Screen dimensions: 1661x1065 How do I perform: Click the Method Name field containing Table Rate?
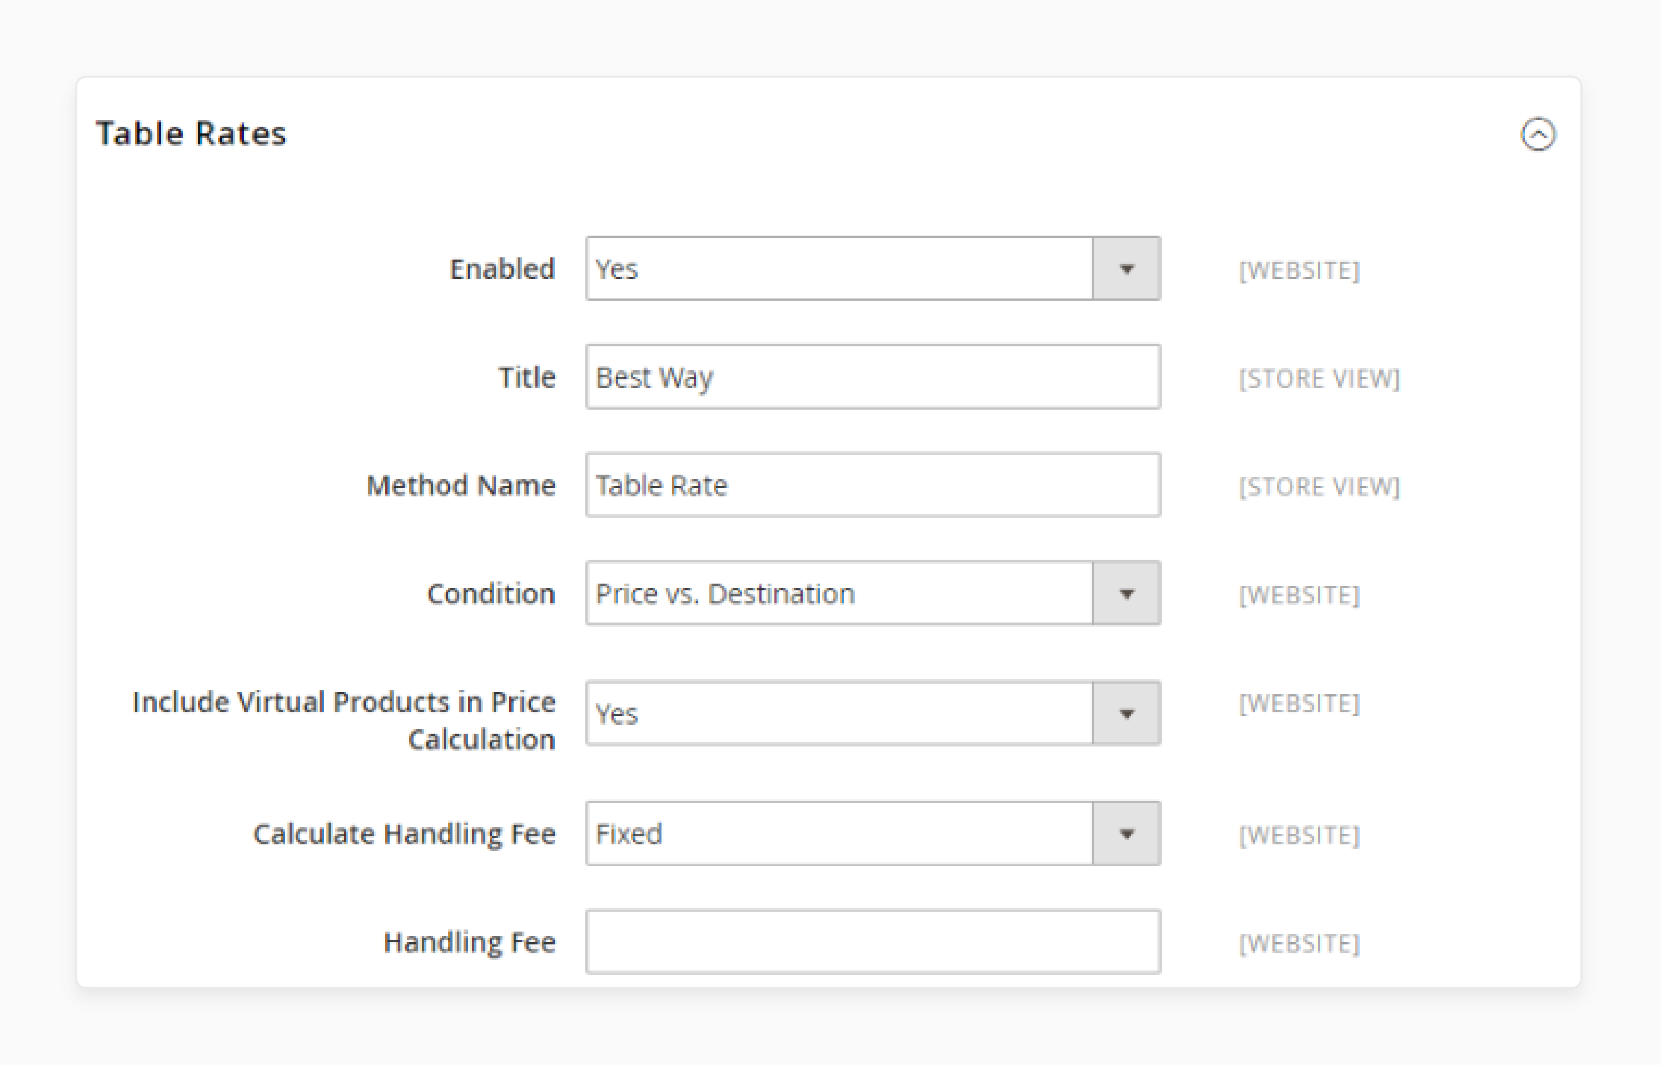(873, 485)
